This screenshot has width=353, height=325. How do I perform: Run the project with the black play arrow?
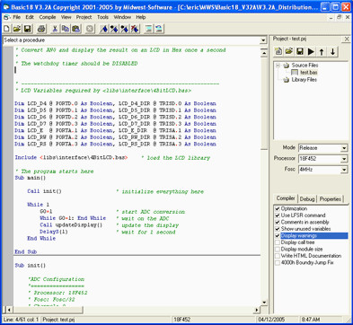311,51
